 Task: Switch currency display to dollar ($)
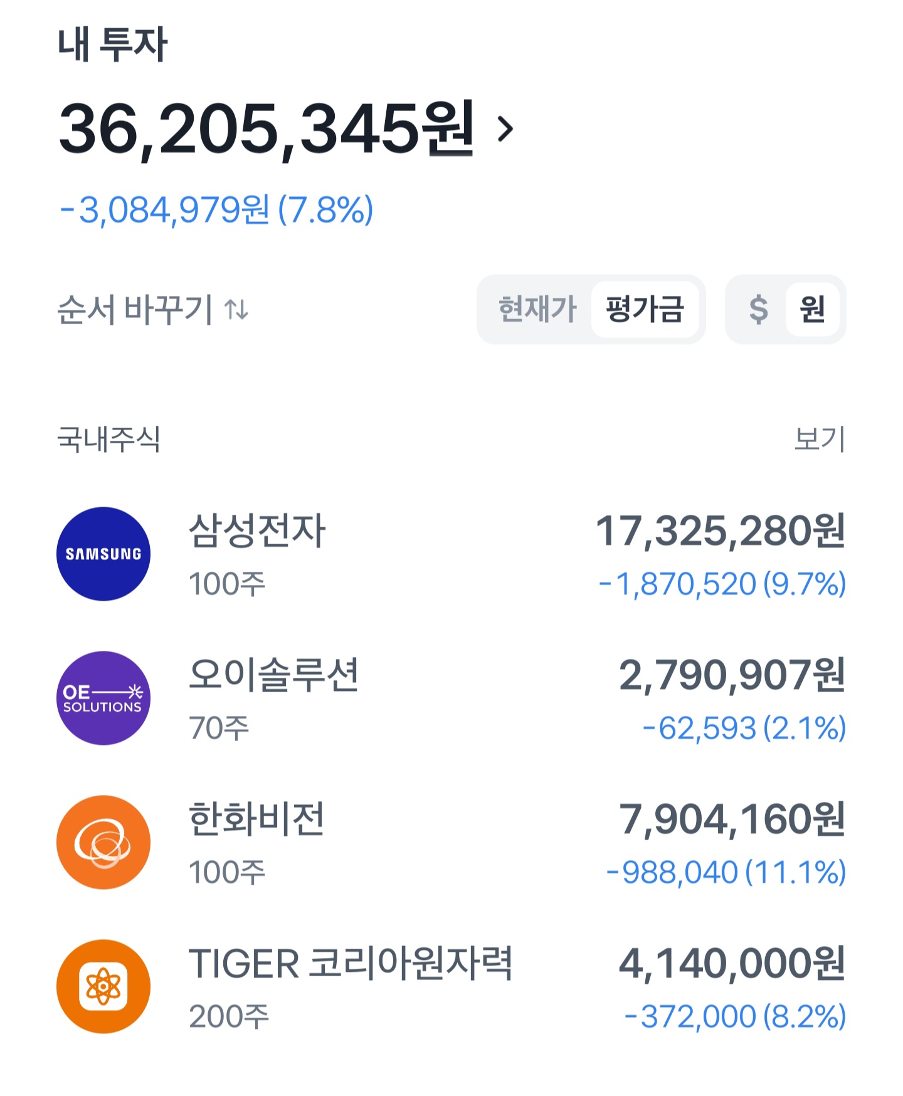pyautogui.click(x=758, y=309)
